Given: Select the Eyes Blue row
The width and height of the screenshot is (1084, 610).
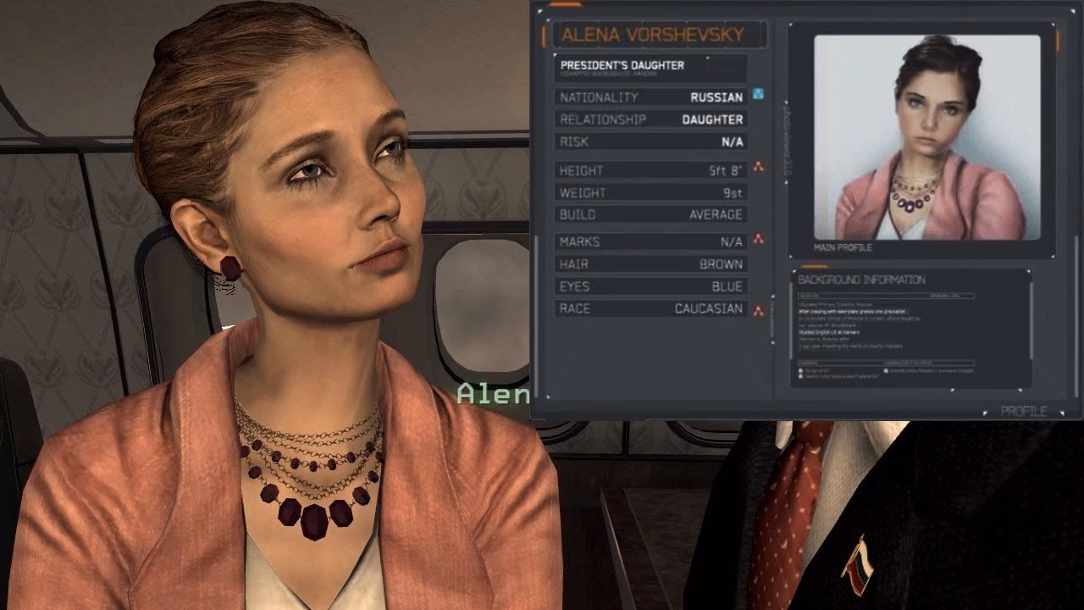Looking at the screenshot, I should click(x=651, y=286).
